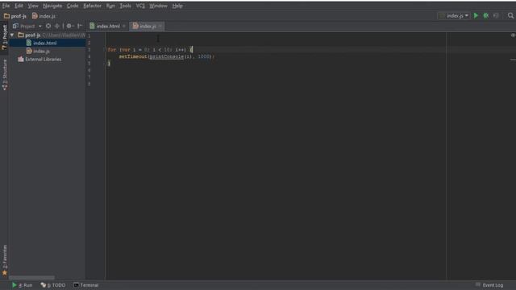Hide the Project tool window
This screenshot has height=290, width=516.
click(x=80, y=26)
